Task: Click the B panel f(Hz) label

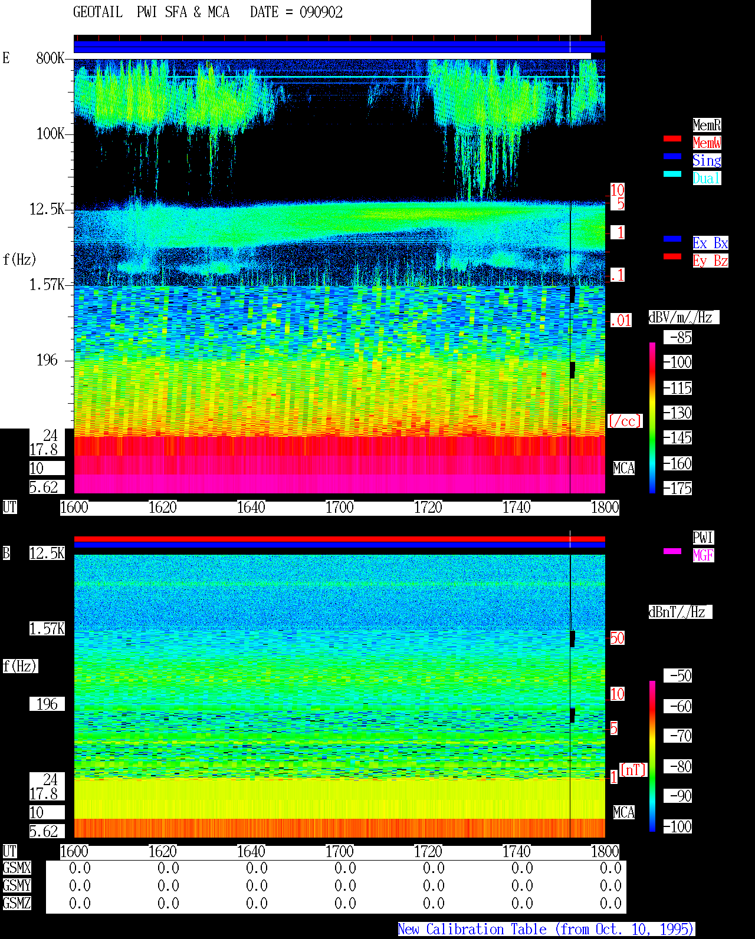Action: click(19, 666)
